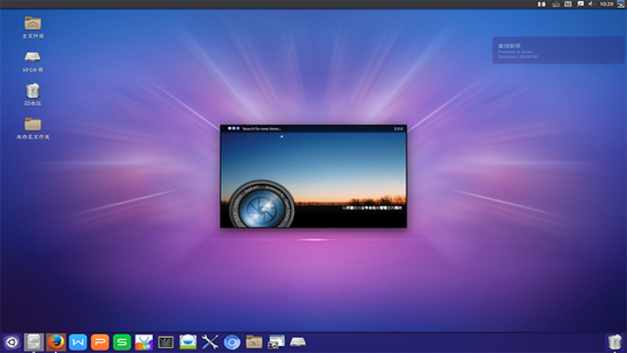The width and height of the screenshot is (627, 353).
Task: Open the screenshot tool icon in dock
Action: click(x=276, y=342)
